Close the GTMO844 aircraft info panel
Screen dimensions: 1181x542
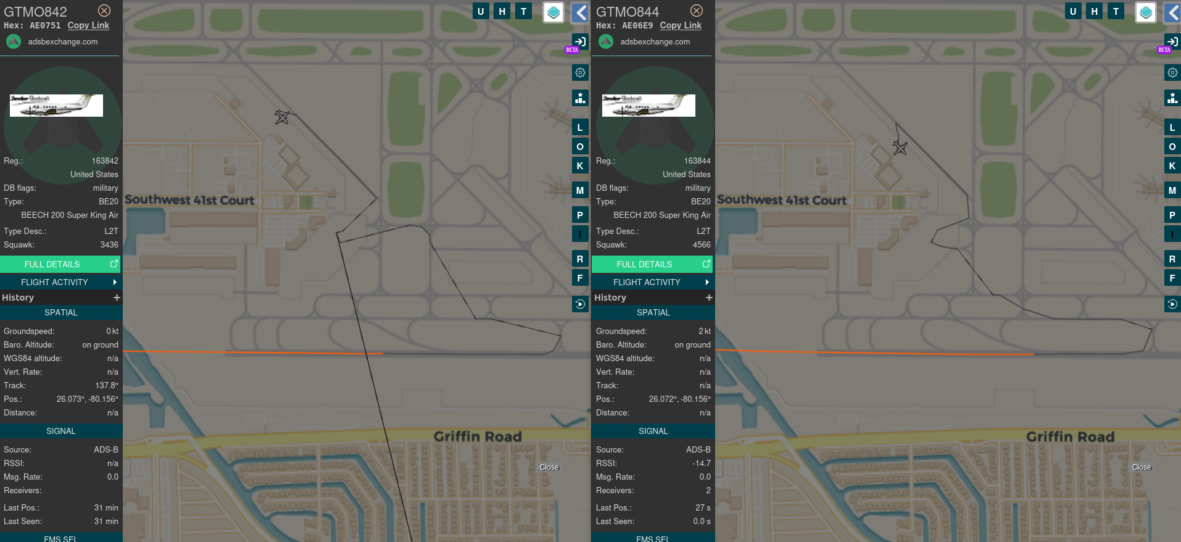point(697,10)
